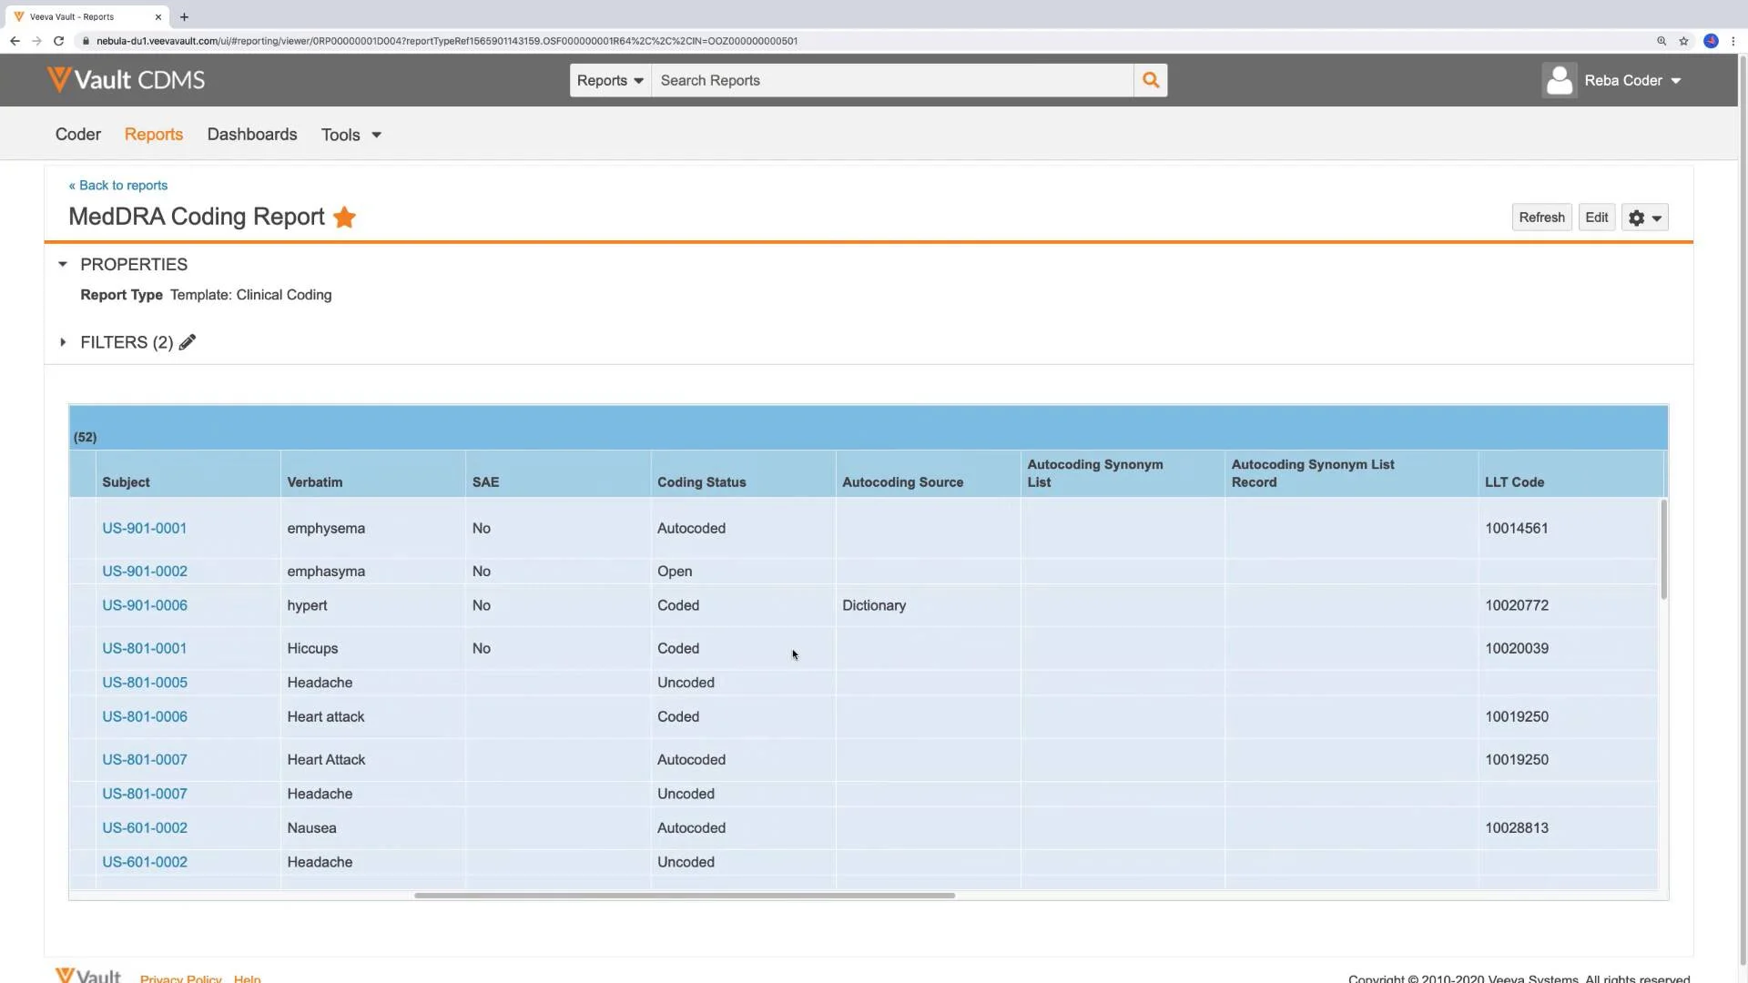This screenshot has height=983, width=1748.
Task: Open subject US-801-0007 with Heart Attack verbatim
Action: tap(144, 760)
